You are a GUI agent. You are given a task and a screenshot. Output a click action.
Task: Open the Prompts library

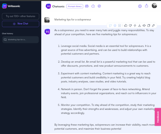(x=75, y=6)
